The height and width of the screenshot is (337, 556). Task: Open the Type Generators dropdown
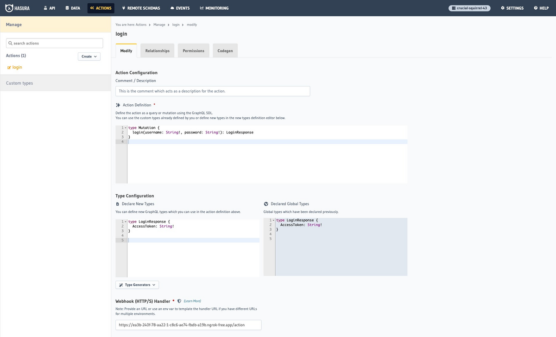(x=137, y=285)
